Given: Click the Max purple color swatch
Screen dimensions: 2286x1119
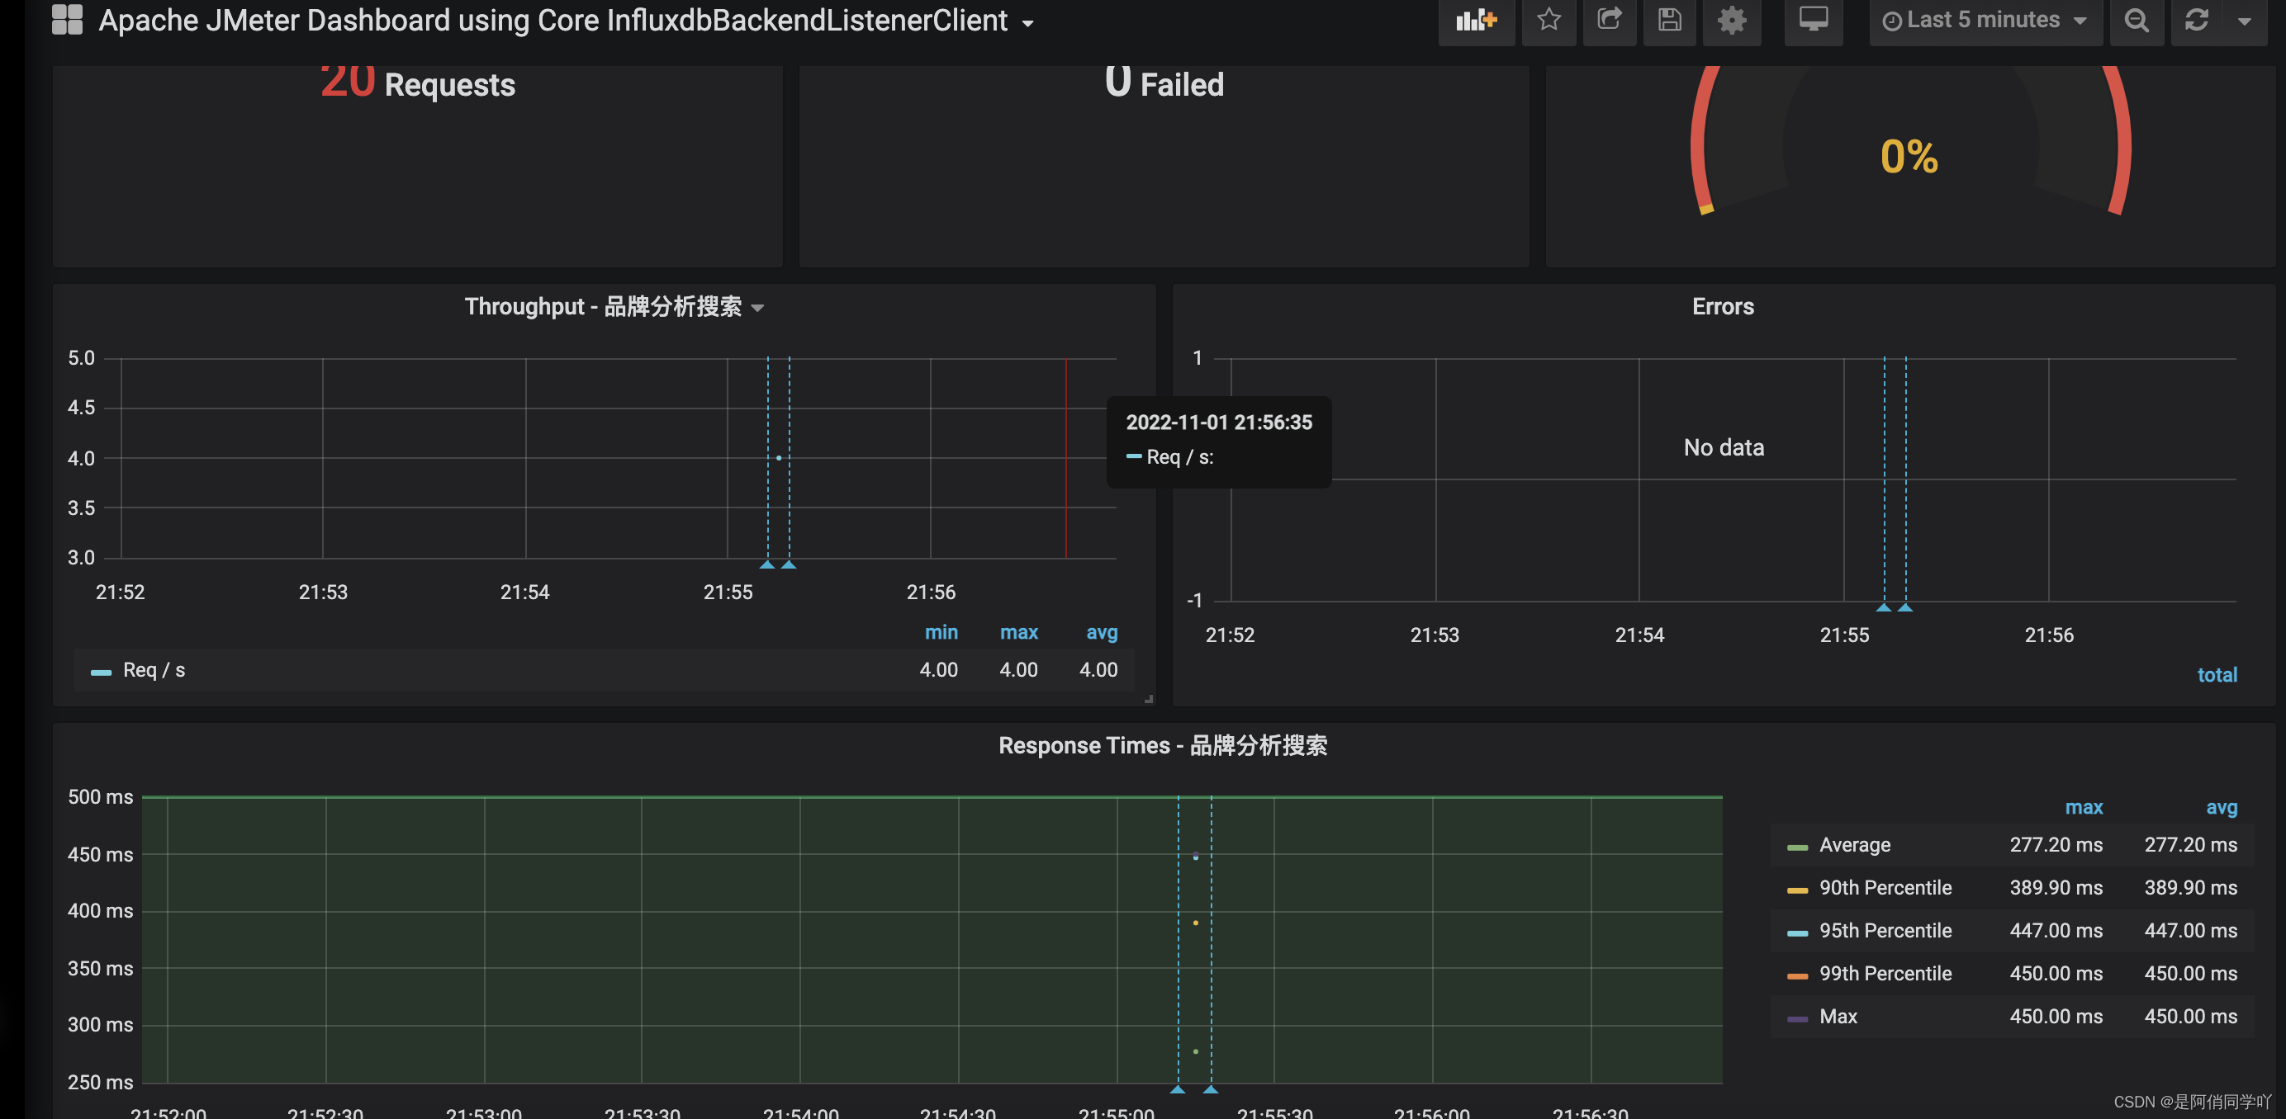Looking at the screenshot, I should (x=1797, y=1019).
